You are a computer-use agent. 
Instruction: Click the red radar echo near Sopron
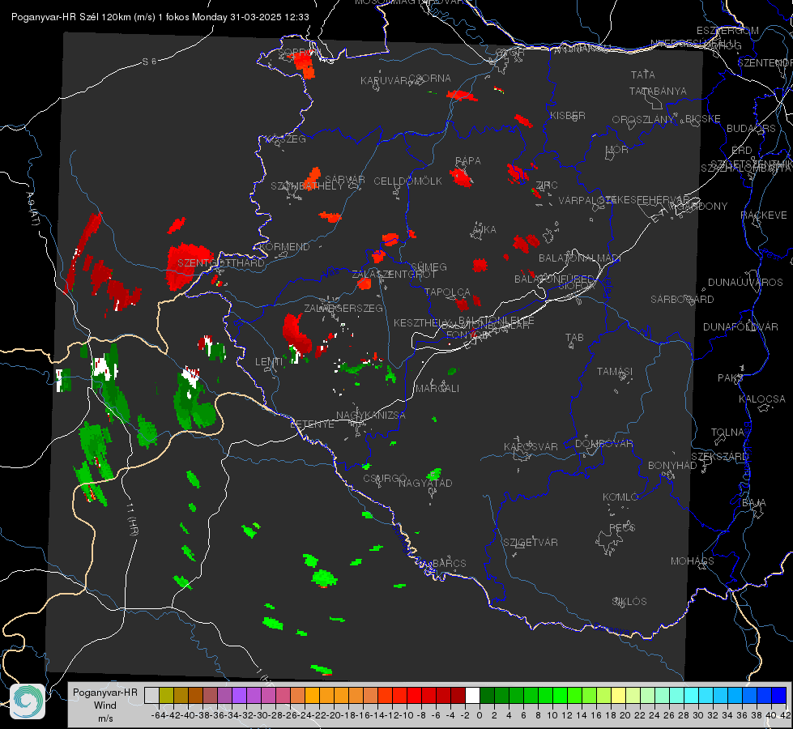pyautogui.click(x=305, y=64)
